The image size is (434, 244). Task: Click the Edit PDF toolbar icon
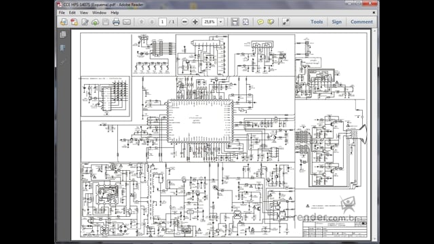point(85,22)
